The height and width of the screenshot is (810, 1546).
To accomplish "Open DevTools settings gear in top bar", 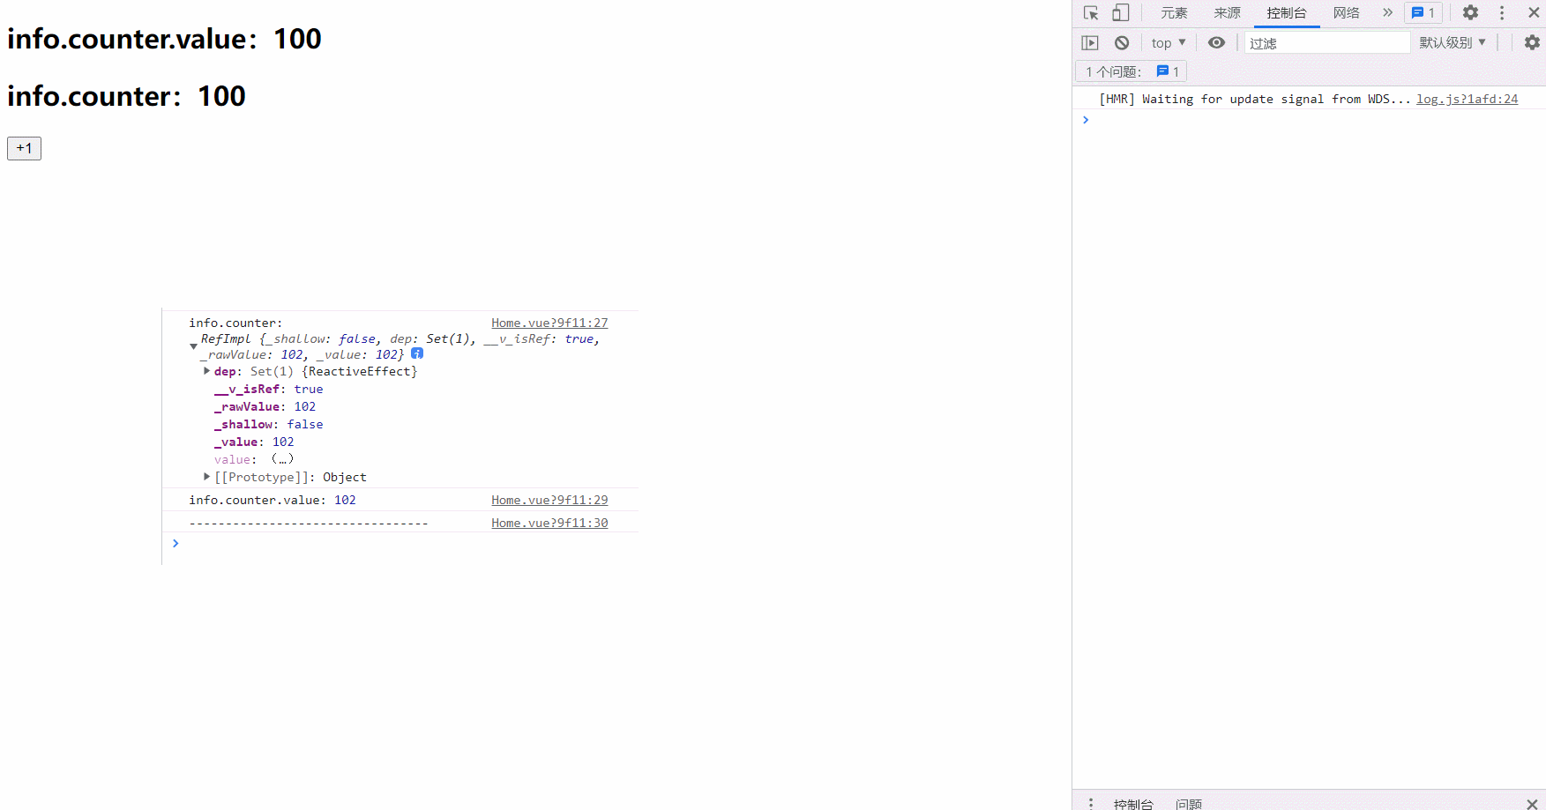I will [1470, 13].
